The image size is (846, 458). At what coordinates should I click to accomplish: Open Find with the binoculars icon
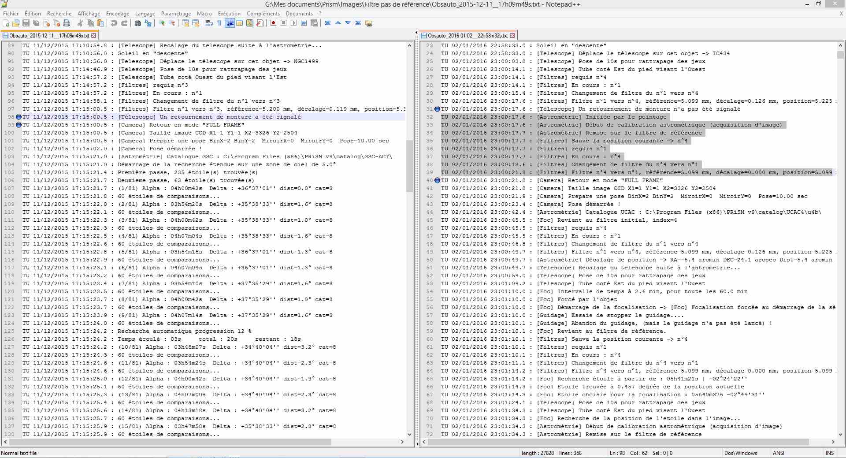pyautogui.click(x=137, y=23)
